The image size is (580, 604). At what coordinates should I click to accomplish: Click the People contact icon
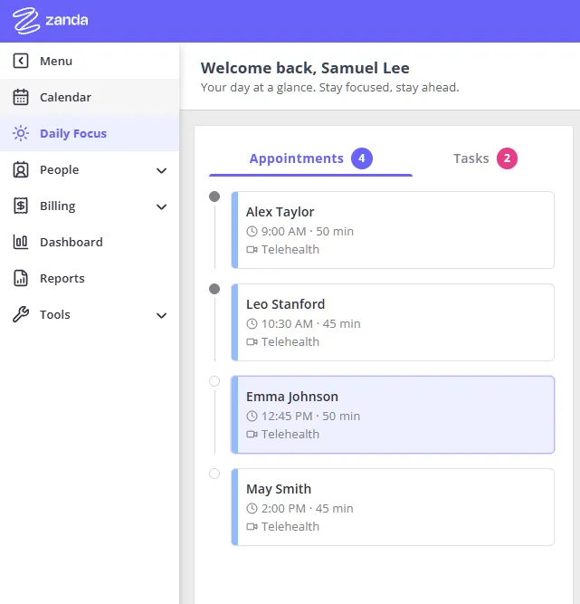[x=21, y=169]
